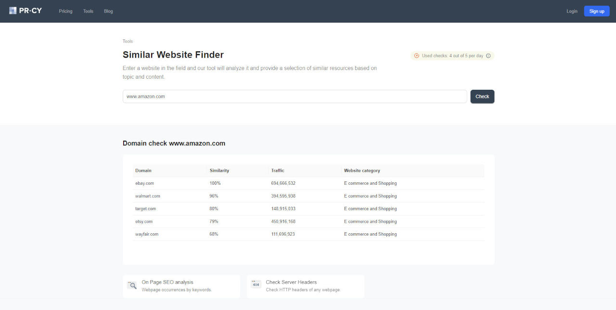The image size is (616, 310).
Task: Click the Domain column header
Action: point(143,170)
